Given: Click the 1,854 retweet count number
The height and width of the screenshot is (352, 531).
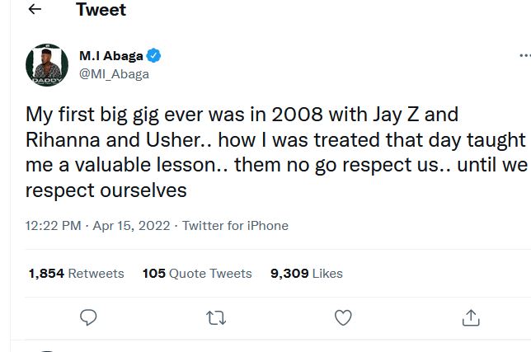Looking at the screenshot, I should [x=45, y=273].
